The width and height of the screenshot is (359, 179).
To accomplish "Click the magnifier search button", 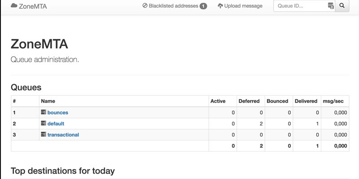I will [x=342, y=6].
